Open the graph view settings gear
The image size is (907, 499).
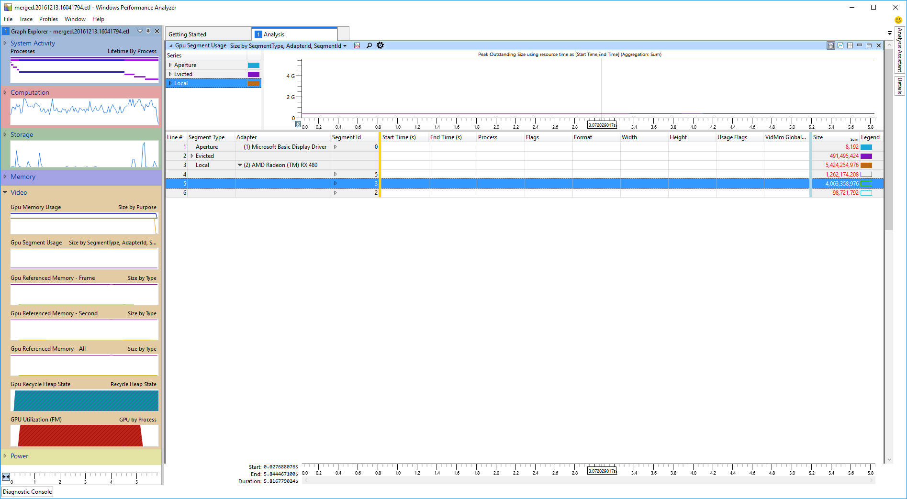pos(380,45)
